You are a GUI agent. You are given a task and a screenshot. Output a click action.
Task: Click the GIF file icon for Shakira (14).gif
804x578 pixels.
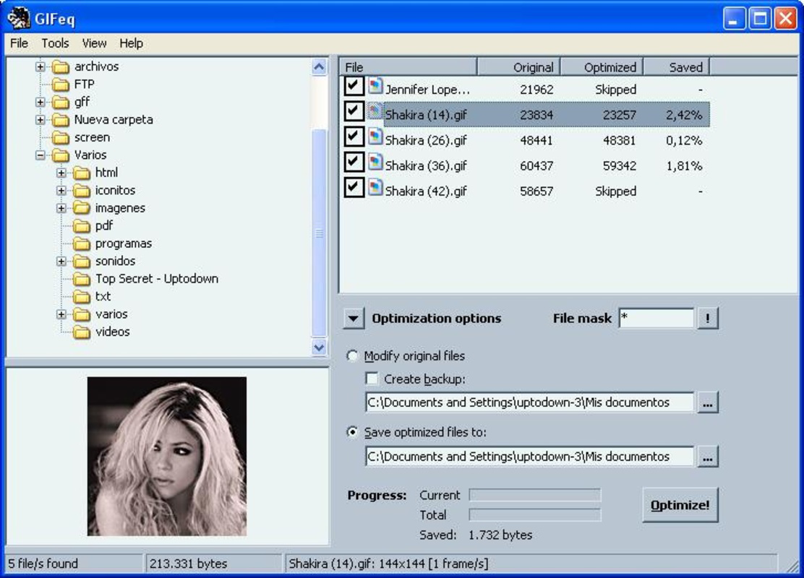pyautogui.click(x=375, y=111)
